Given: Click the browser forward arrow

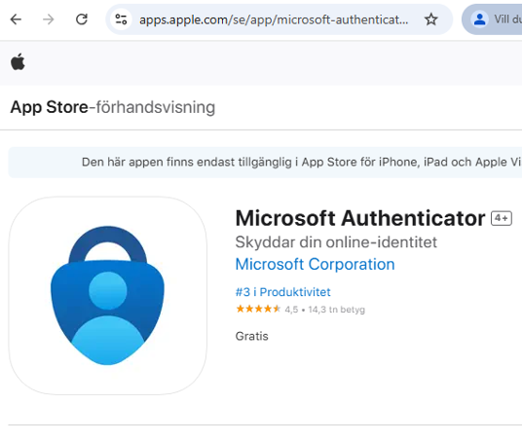Looking at the screenshot, I should tap(49, 19).
